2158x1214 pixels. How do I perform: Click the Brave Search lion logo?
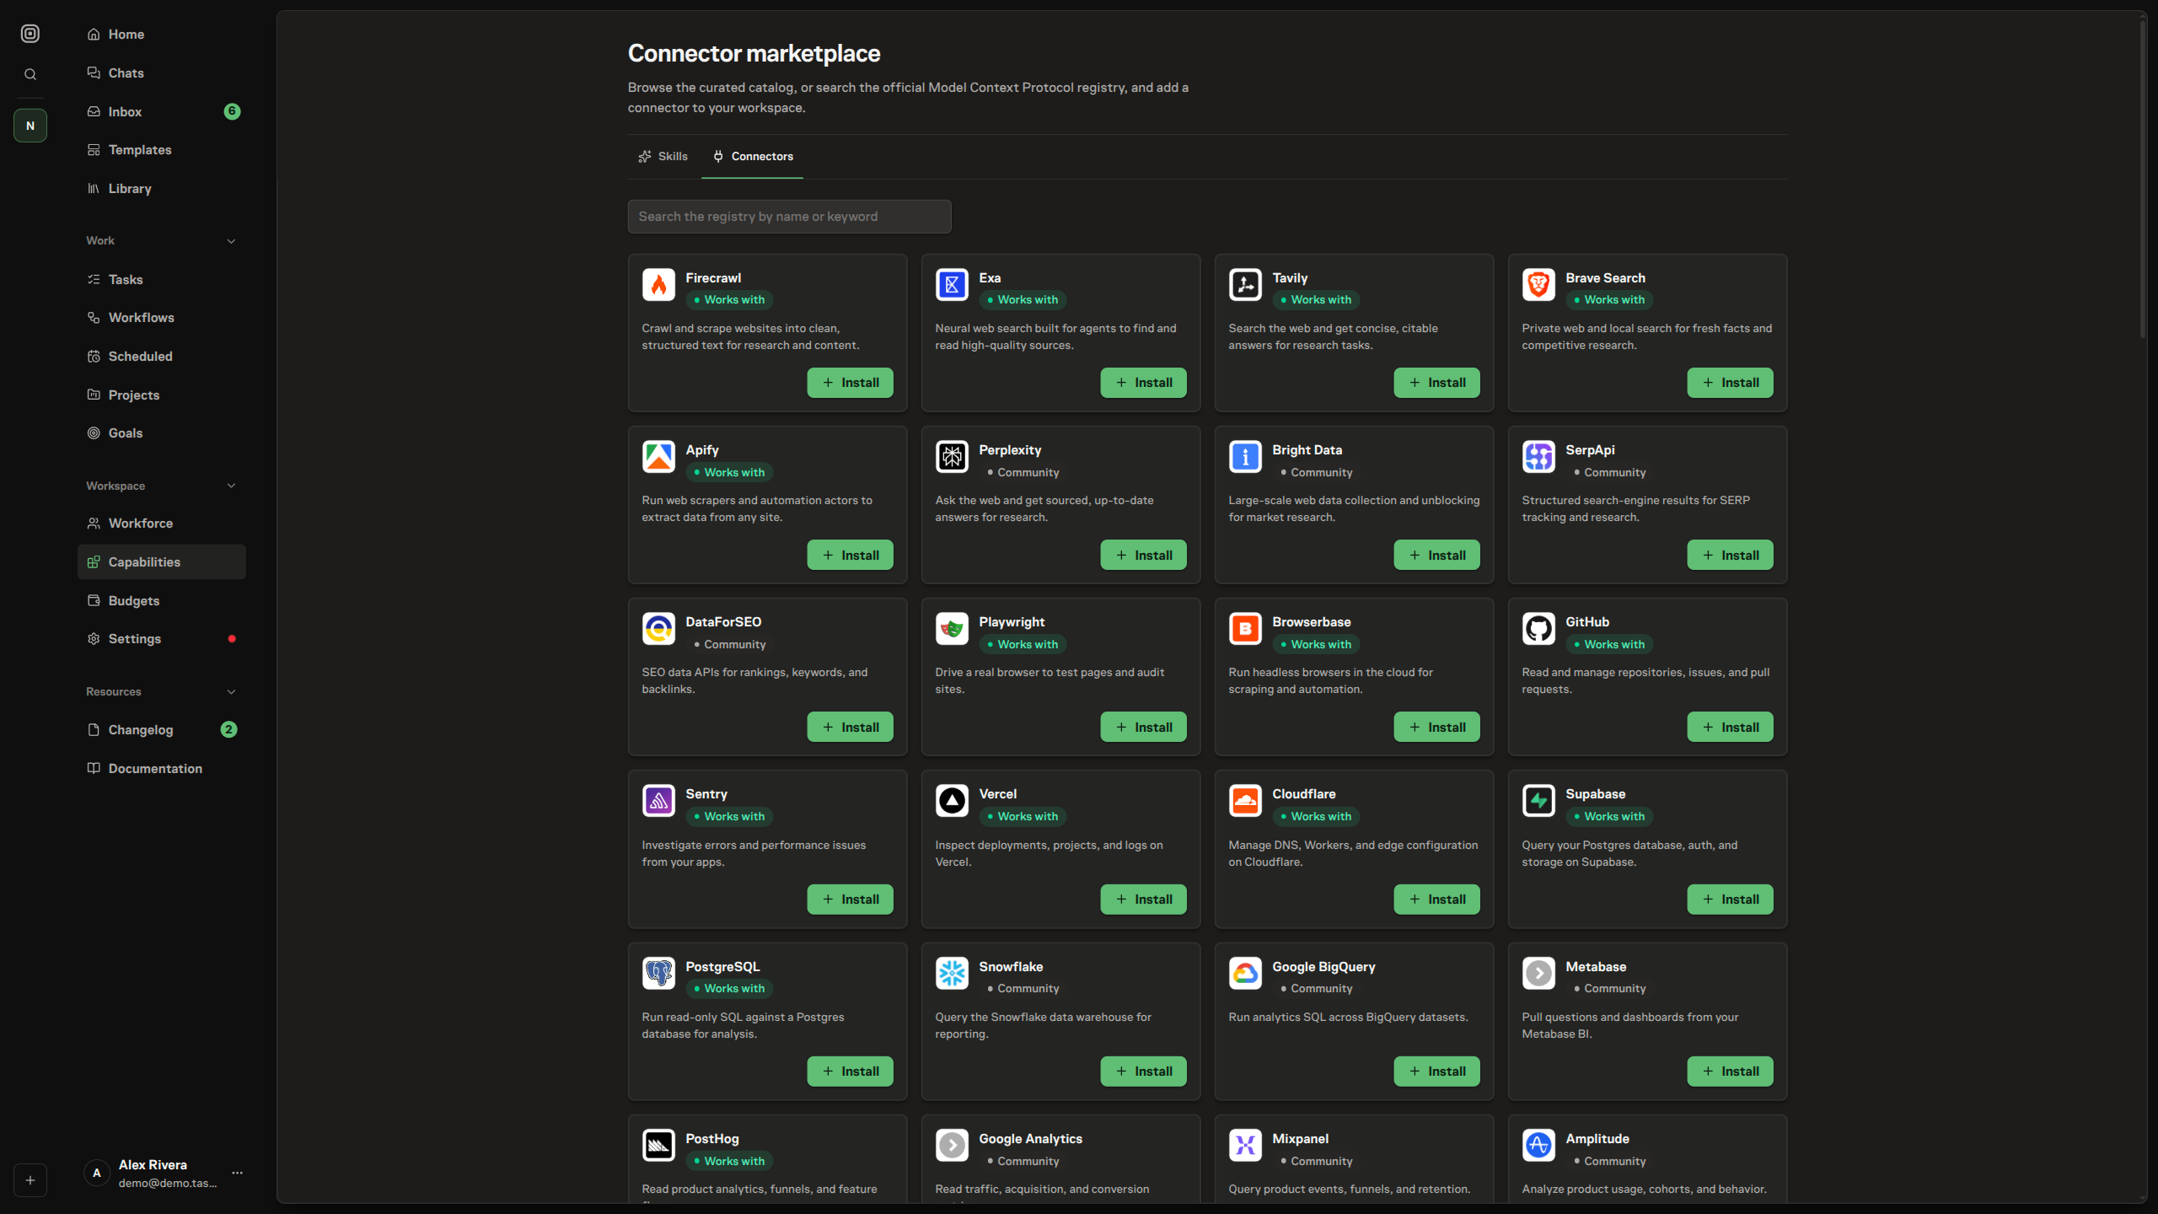click(1538, 285)
